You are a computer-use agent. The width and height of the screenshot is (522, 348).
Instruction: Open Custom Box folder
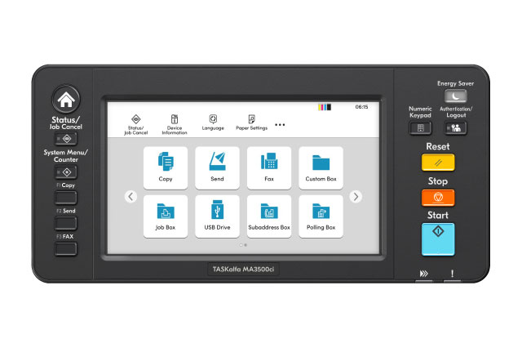[321, 167]
